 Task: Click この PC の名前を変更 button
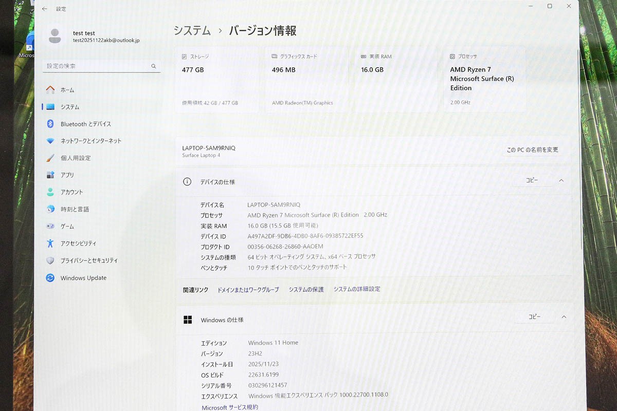tap(532, 150)
